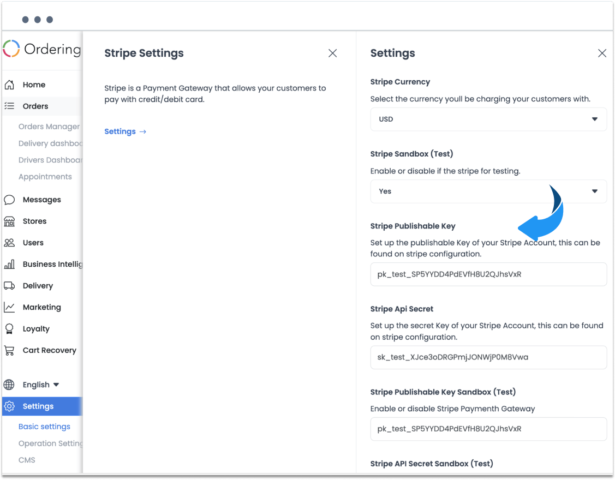Click the Cart Recovery shopping cart icon
Viewport: 615px width, 480px height.
click(x=9, y=350)
